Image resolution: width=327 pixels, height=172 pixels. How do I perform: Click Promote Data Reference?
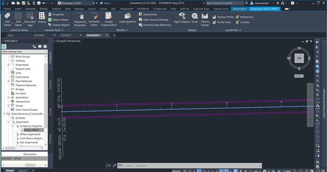[155, 25]
